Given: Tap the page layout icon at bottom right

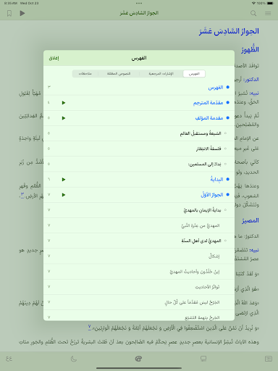Looking at the screenshot, I should click(269, 359).
